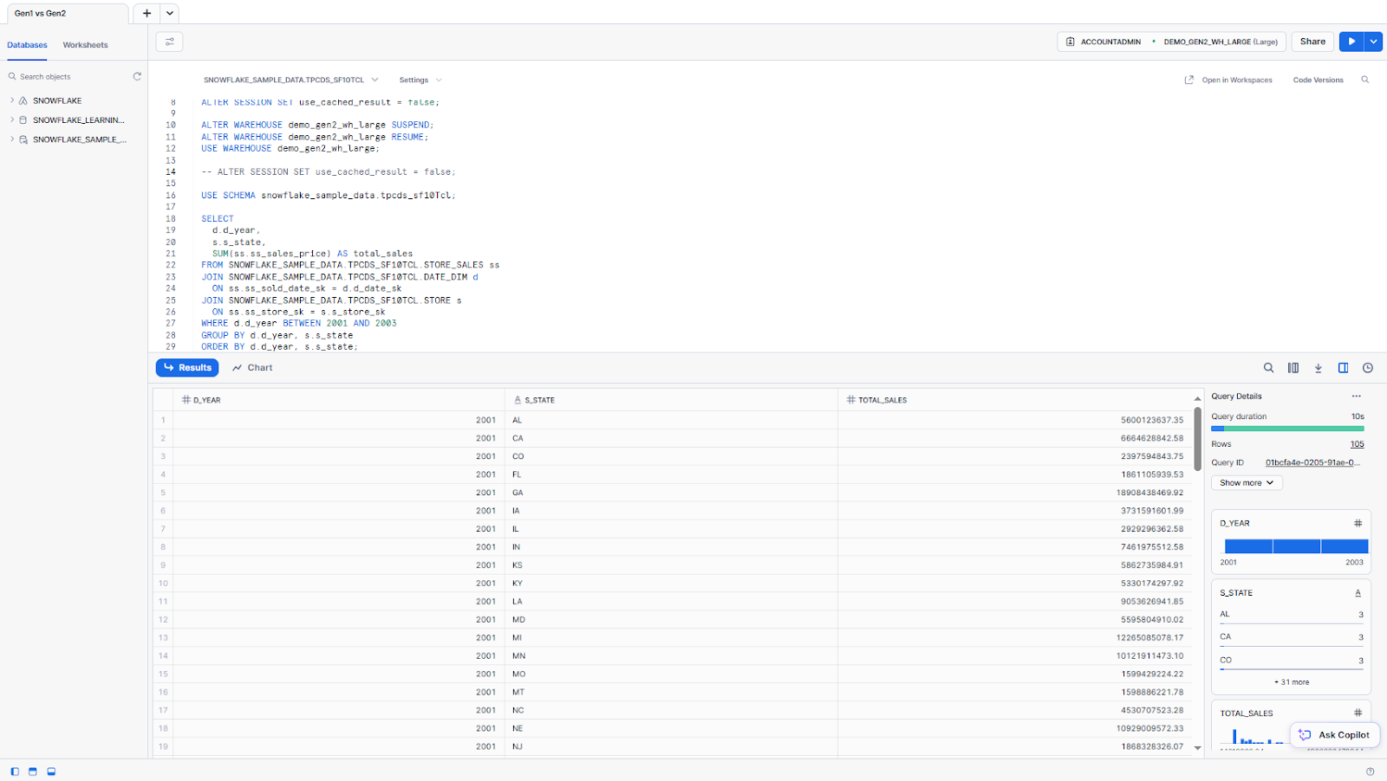This screenshot has height=781, width=1387.
Task: Switch to the Chart view
Action: click(252, 368)
